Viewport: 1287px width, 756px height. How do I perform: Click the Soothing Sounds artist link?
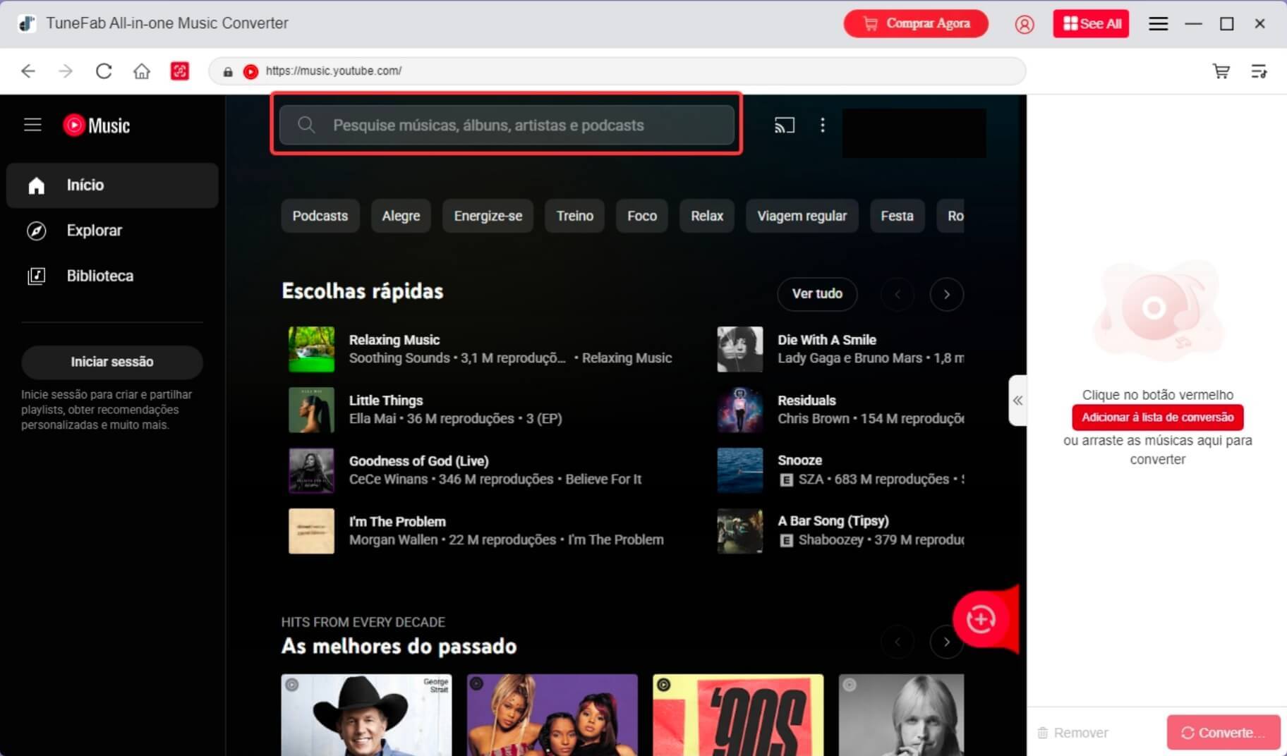(x=399, y=358)
